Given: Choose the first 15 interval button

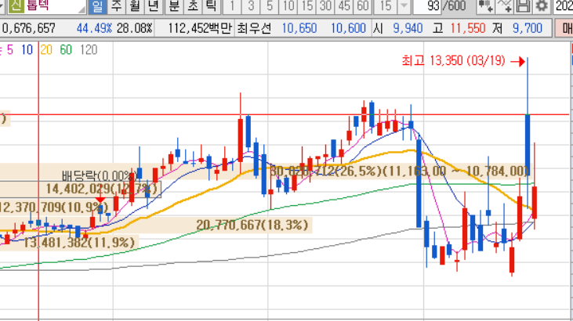Looking at the screenshot, I should pos(307,5).
